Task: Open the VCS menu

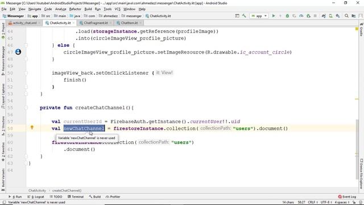Action: pos(118,9)
